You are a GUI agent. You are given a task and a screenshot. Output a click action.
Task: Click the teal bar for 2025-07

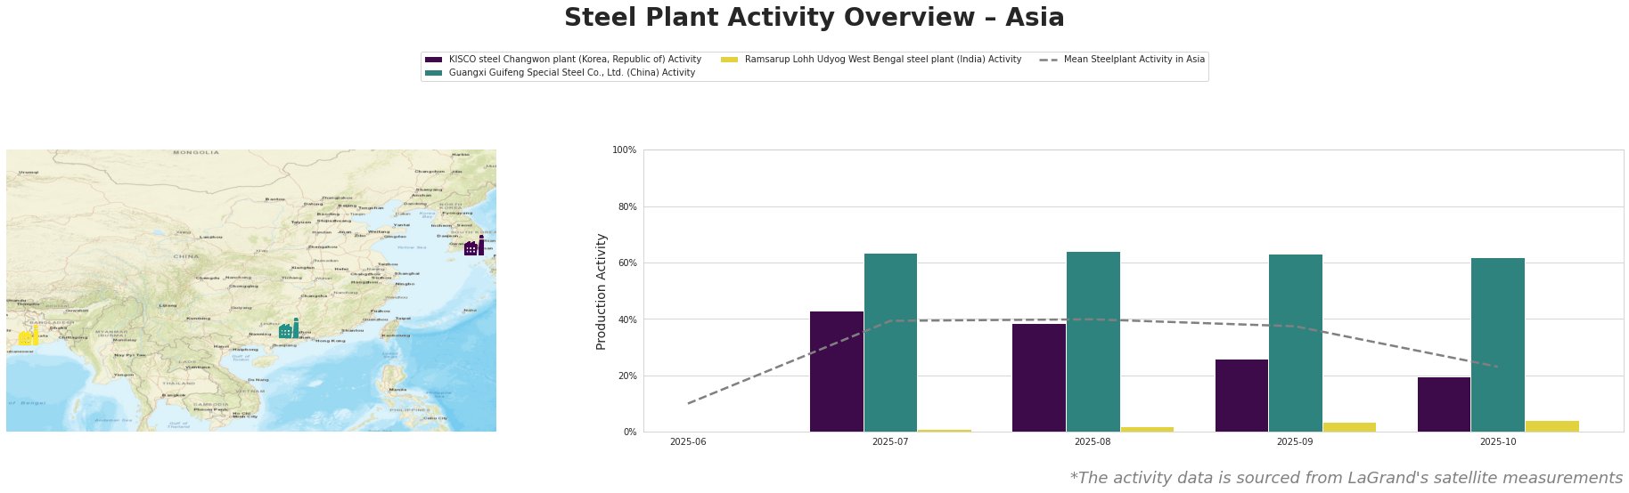coord(890,343)
